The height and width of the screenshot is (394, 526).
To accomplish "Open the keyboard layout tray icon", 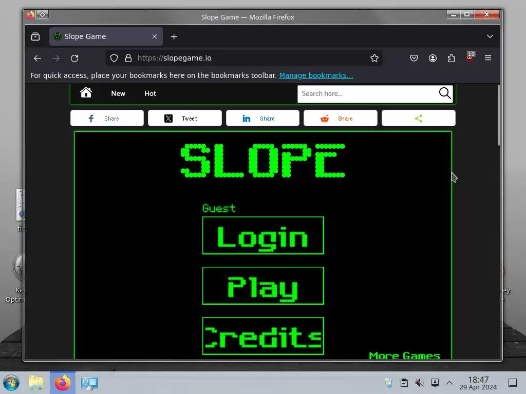I will click(x=435, y=383).
